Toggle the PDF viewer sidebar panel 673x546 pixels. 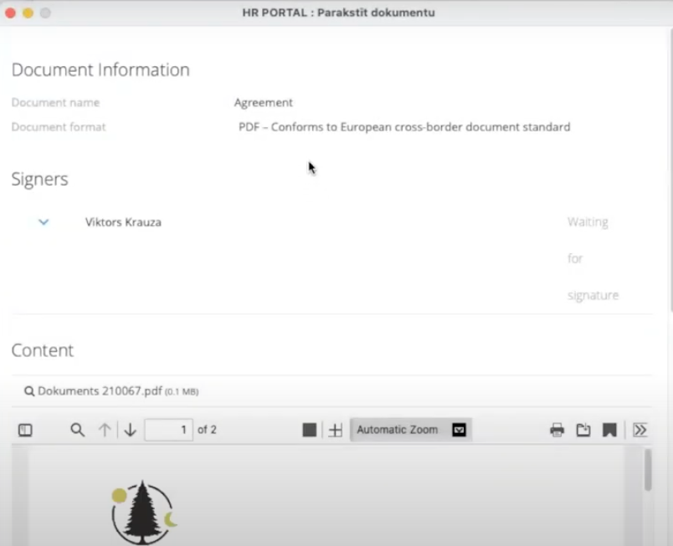(25, 430)
